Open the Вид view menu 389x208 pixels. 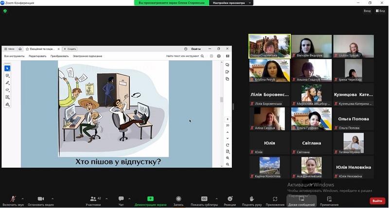[x=380, y=11]
